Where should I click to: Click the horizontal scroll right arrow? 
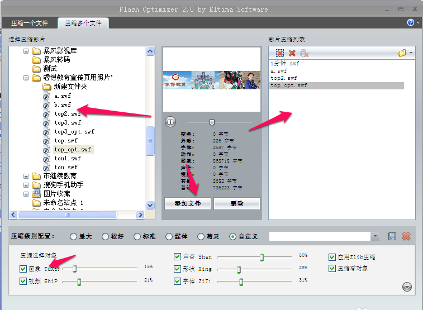point(140,215)
